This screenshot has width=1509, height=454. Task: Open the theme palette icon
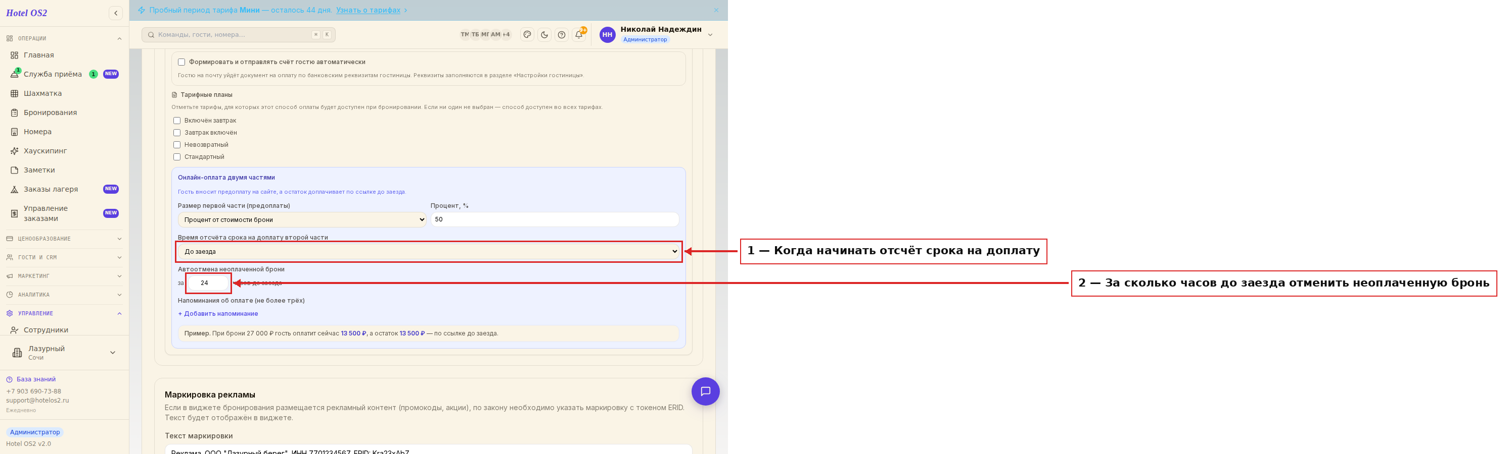[x=527, y=34]
